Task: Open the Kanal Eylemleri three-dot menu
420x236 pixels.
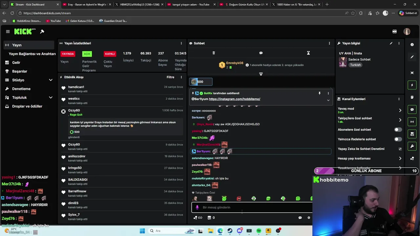Action: 399,99
